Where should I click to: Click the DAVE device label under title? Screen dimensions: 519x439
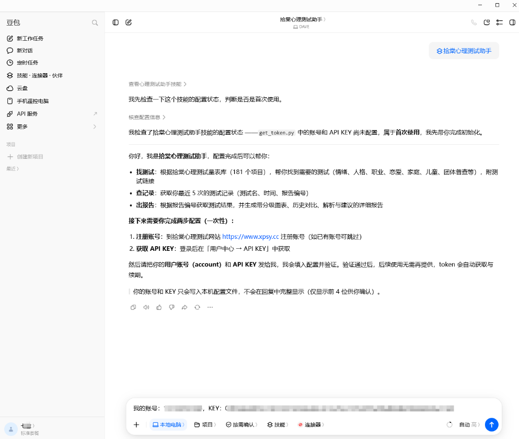click(x=301, y=27)
